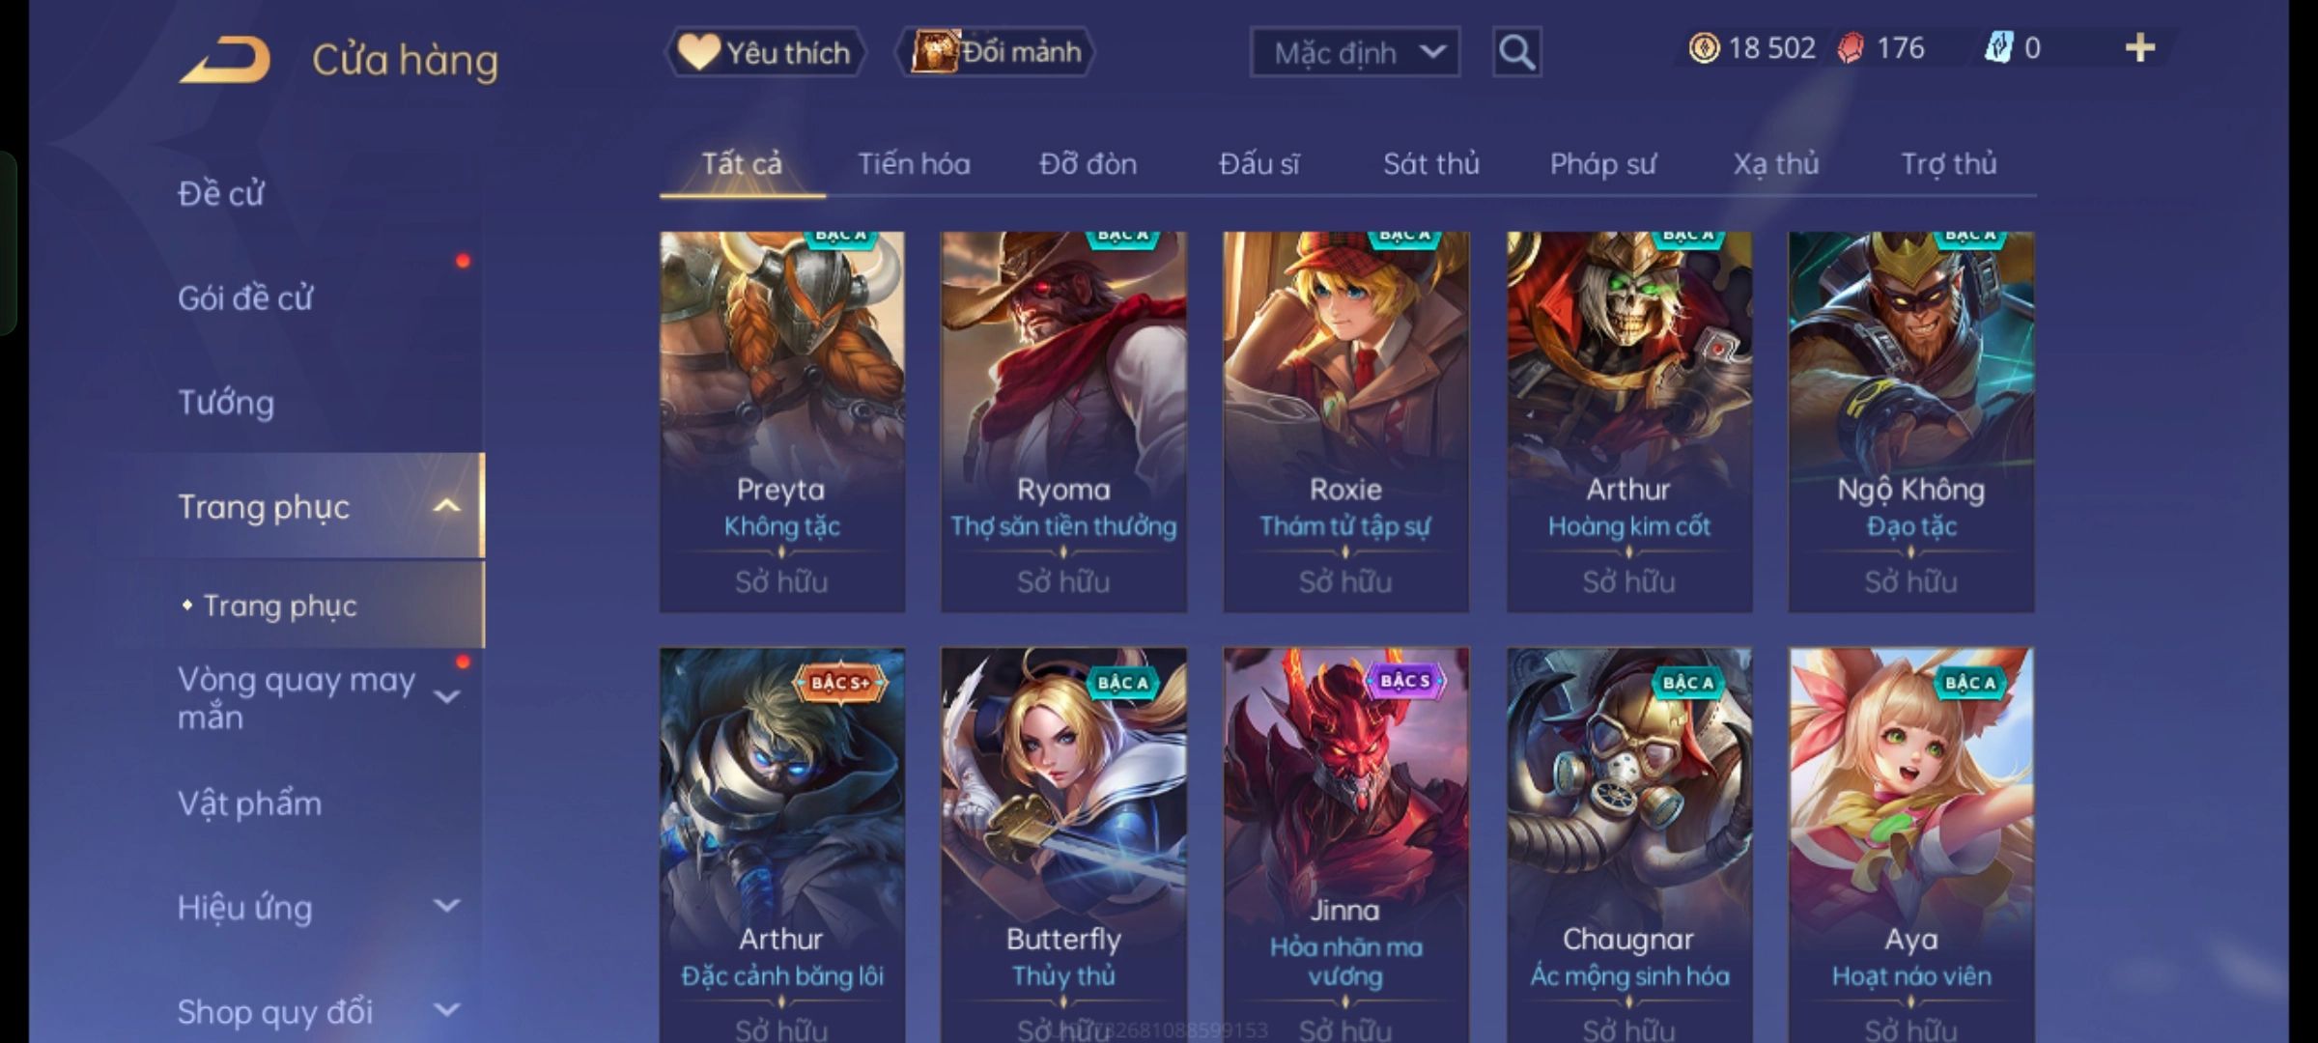Select Ryoma Thợ săn tiền thưởng skin card
The image size is (2318, 1043).
[1063, 421]
